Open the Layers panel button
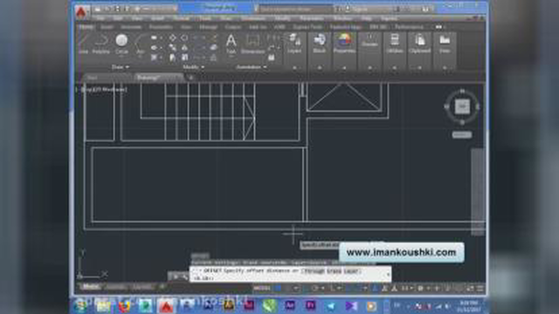The height and width of the screenshot is (314, 559). (x=294, y=44)
